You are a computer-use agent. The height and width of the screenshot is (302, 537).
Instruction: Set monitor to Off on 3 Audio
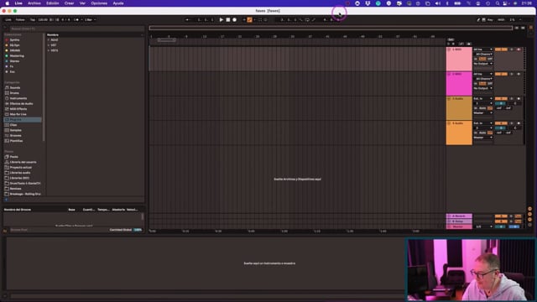(490, 108)
